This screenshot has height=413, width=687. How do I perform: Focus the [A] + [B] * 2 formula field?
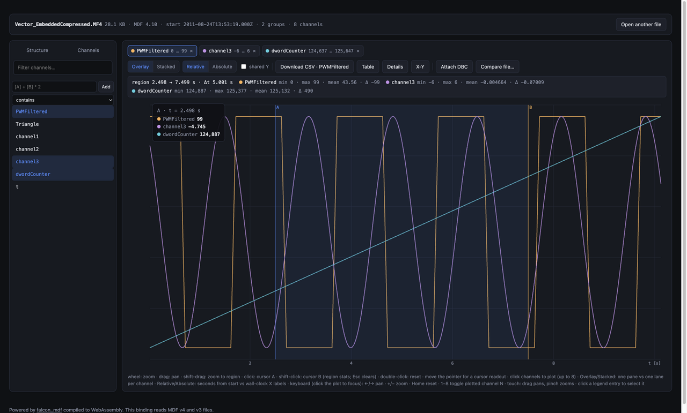tap(55, 87)
